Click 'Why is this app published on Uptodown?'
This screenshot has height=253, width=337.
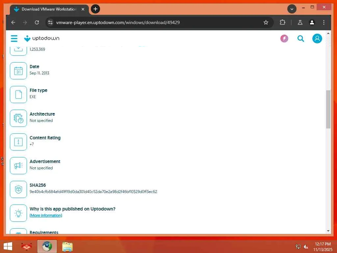(72, 209)
